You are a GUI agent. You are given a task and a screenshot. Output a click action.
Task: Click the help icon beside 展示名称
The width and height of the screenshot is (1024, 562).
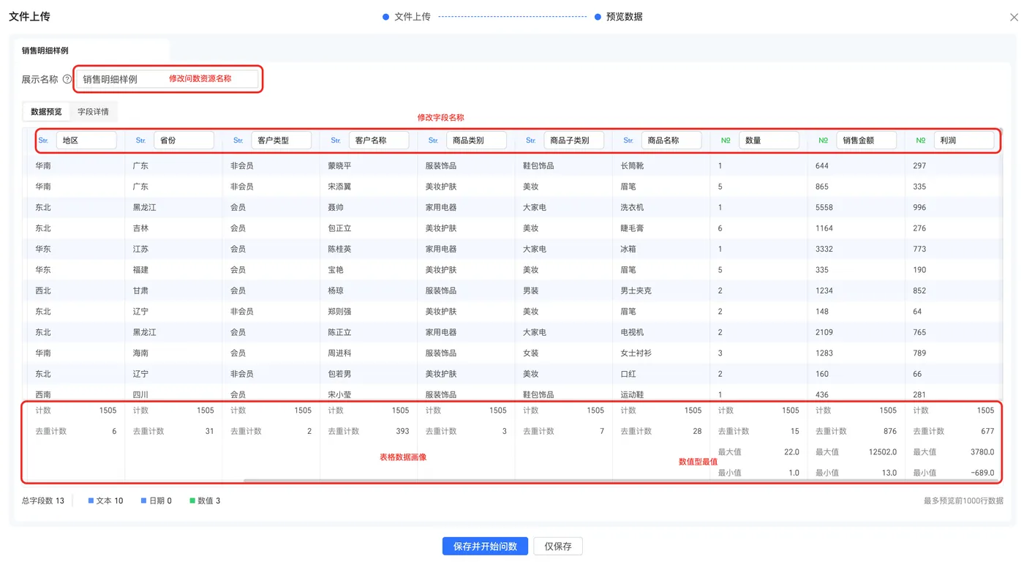coord(67,79)
